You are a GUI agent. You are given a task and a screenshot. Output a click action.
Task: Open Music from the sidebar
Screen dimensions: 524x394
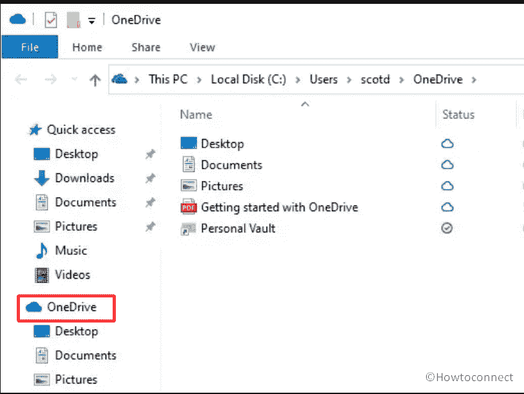[71, 250]
